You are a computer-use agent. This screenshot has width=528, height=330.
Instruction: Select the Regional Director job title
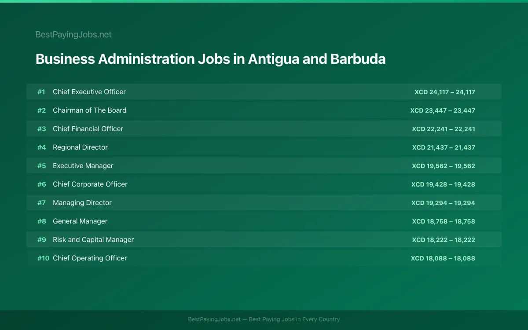click(80, 147)
